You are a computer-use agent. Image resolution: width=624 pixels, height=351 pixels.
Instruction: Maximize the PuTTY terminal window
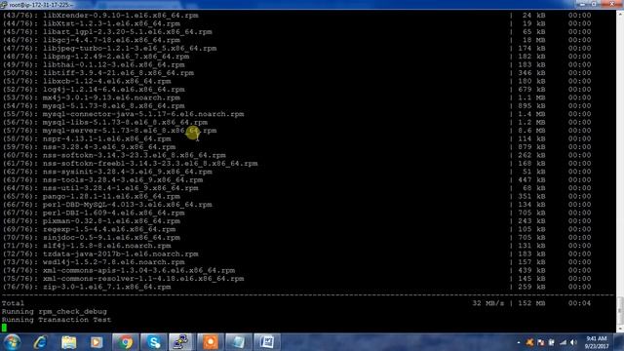594,4
